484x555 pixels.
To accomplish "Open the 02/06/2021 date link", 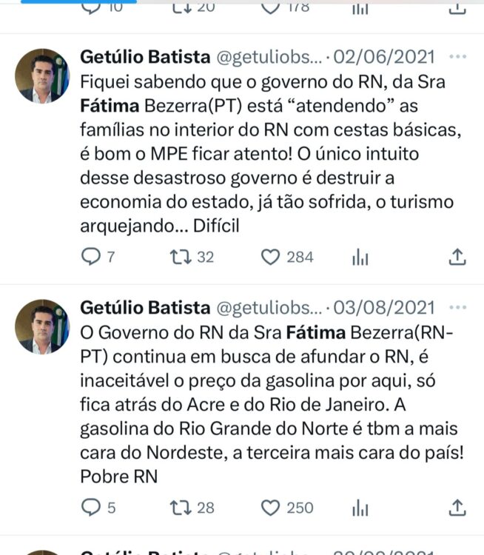I will coord(384,57).
